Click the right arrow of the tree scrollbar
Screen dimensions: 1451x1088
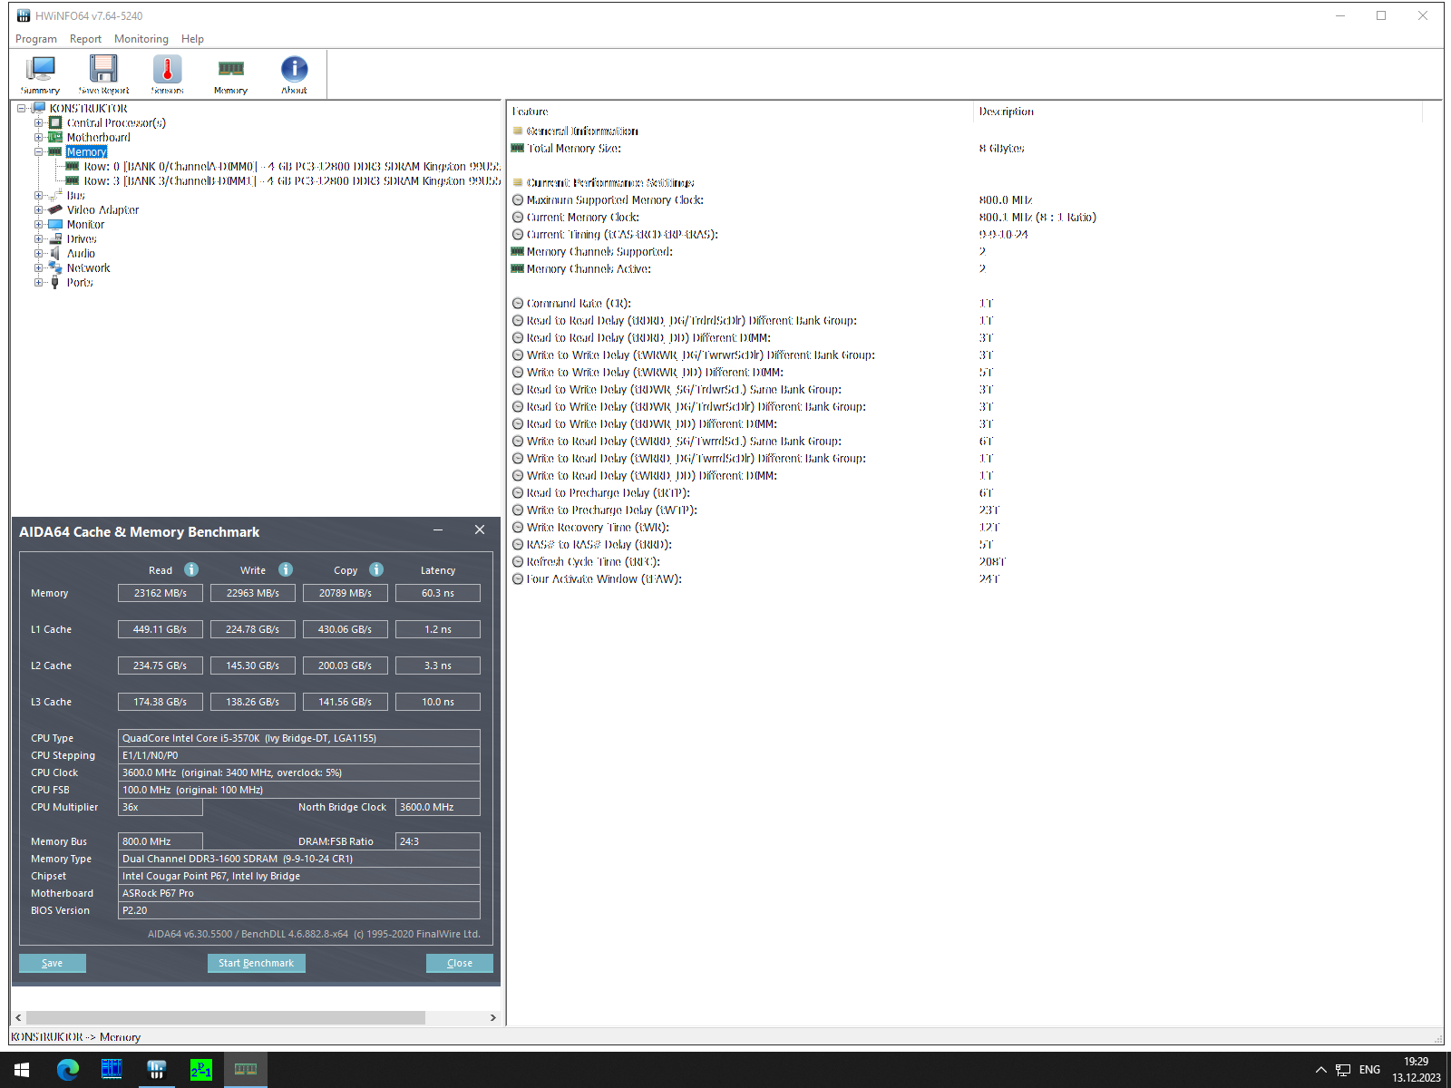[x=492, y=1017]
